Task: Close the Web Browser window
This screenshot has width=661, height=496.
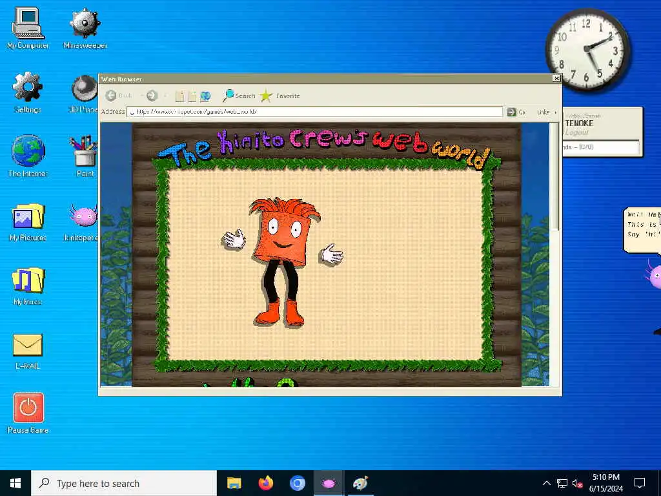Action: (556, 78)
